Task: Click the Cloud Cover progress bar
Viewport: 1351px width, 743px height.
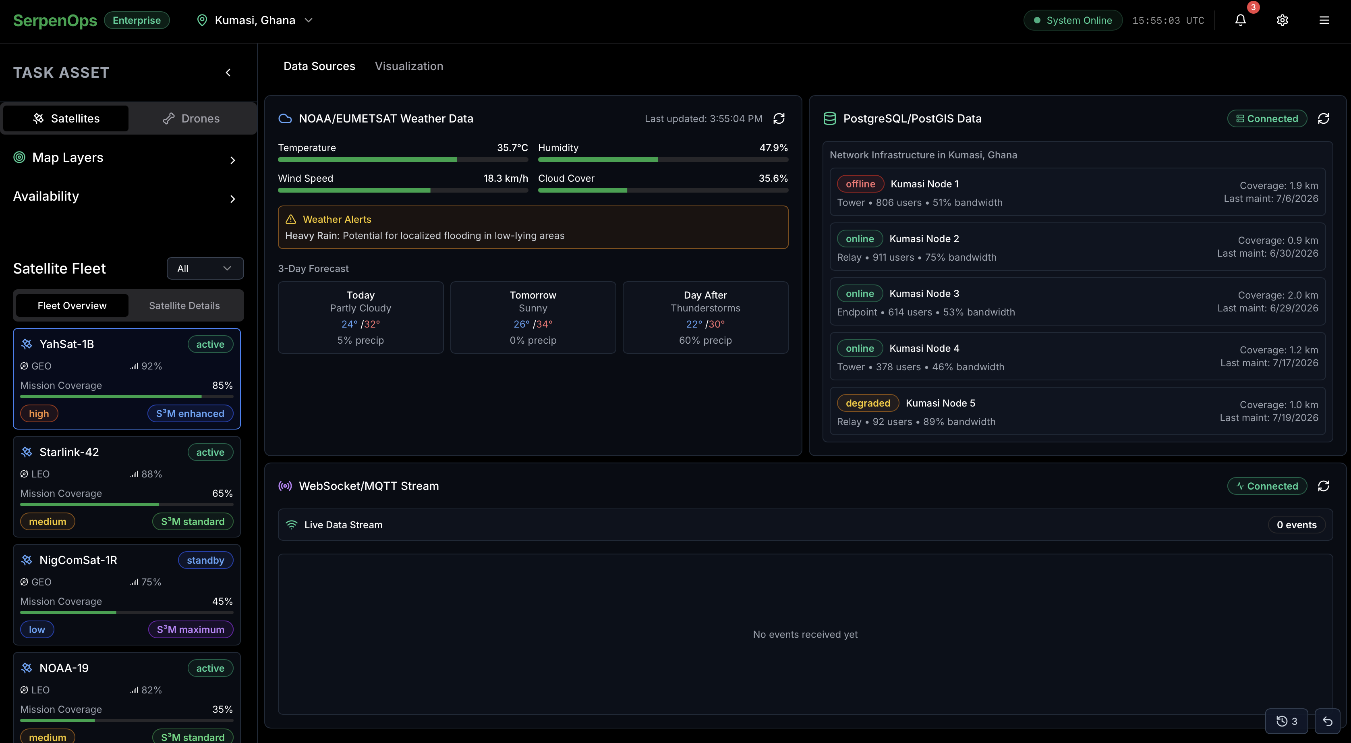Action: pyautogui.click(x=663, y=191)
